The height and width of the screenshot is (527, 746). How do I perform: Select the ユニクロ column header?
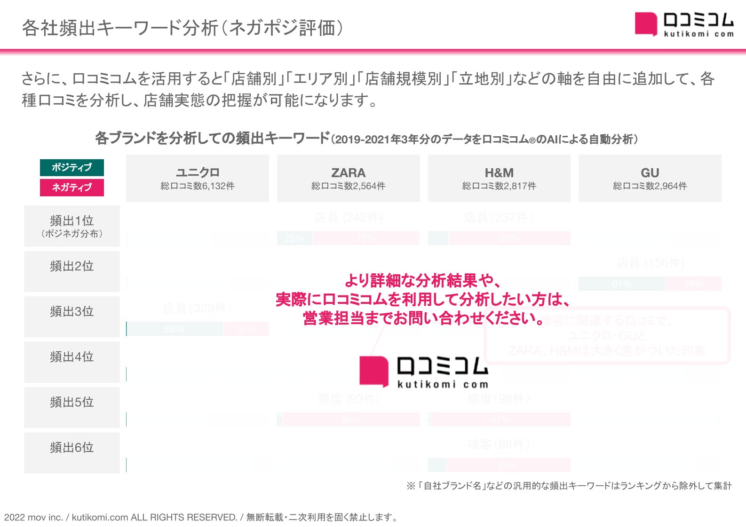(198, 178)
